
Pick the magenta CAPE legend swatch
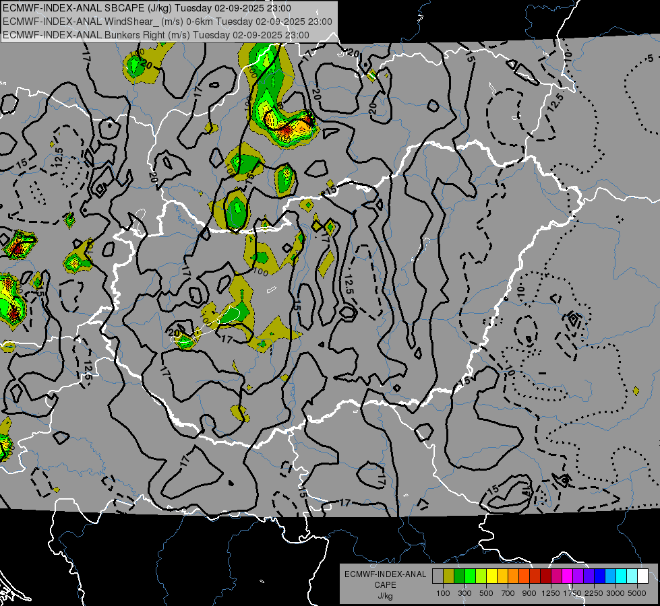click(x=568, y=576)
